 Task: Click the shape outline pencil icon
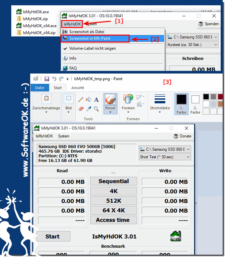coord(139,97)
